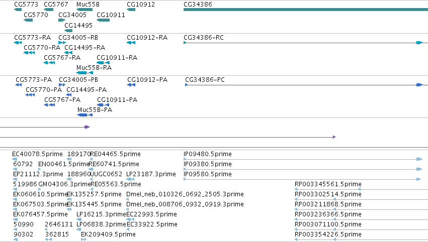
Task: Select the CG5770 gene label
Action: [x=36, y=15]
